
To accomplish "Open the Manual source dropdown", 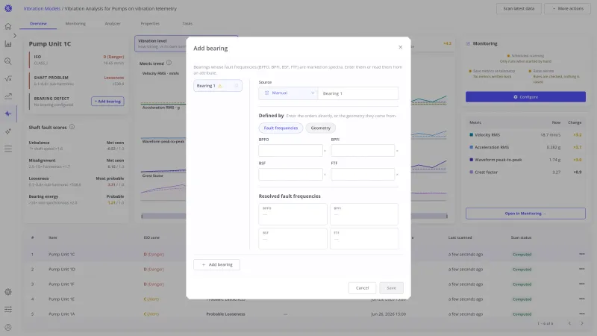I will point(288,93).
